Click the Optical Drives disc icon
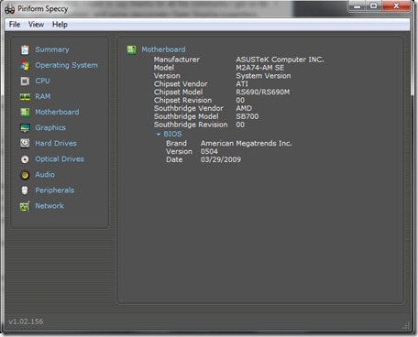 click(25, 159)
